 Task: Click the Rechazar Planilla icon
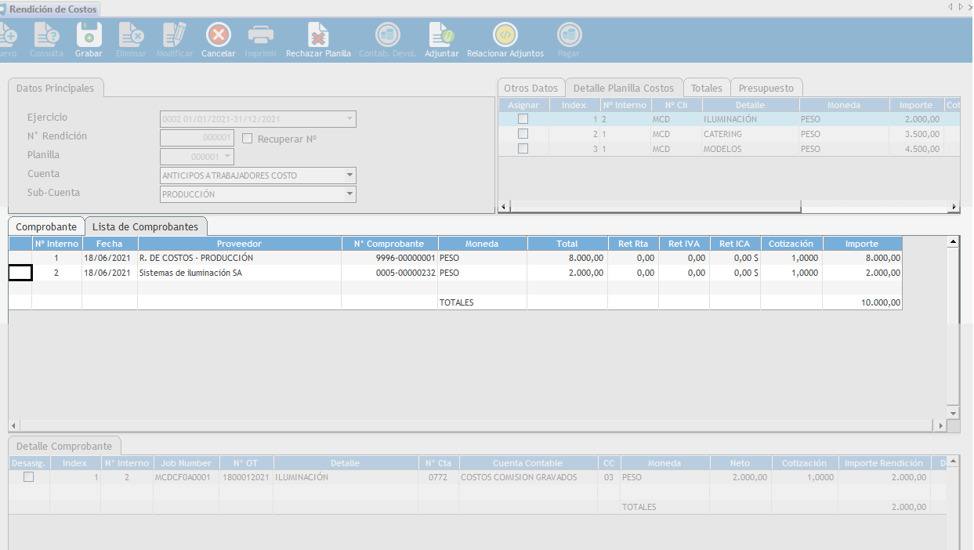click(318, 35)
